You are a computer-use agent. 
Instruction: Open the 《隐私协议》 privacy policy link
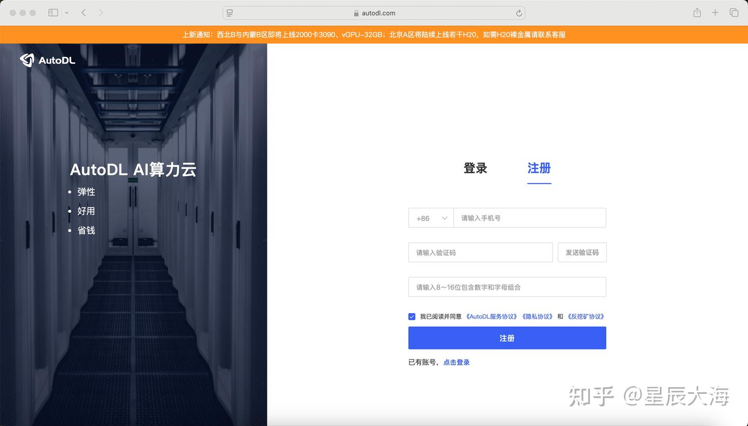tap(537, 316)
